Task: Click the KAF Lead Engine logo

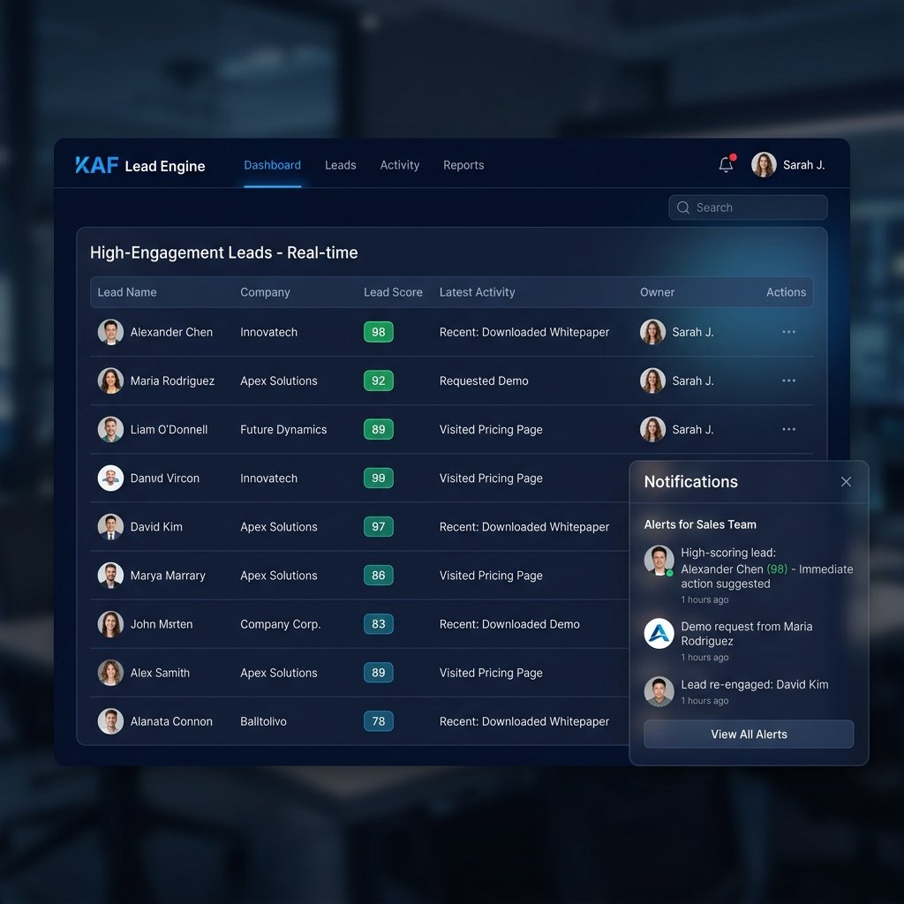Action: point(140,165)
